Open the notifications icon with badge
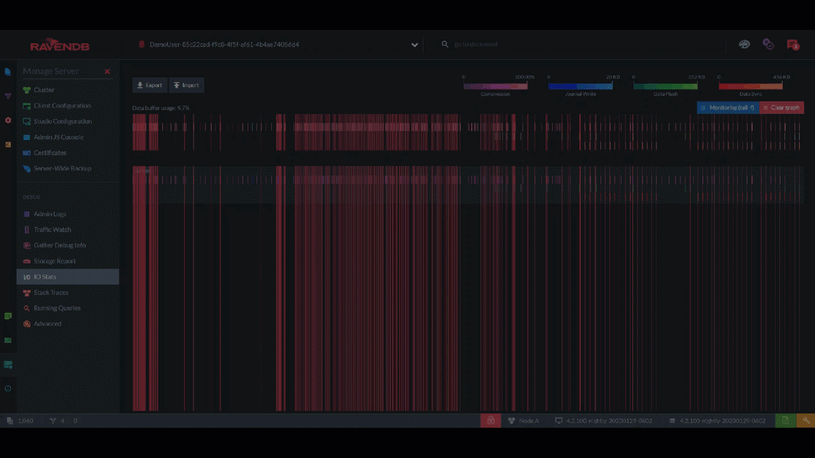Image resolution: width=815 pixels, height=458 pixels. pos(793,45)
